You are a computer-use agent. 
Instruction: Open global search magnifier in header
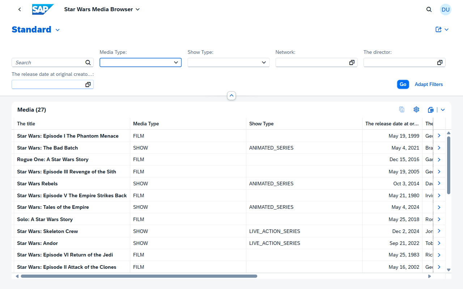pos(429,9)
